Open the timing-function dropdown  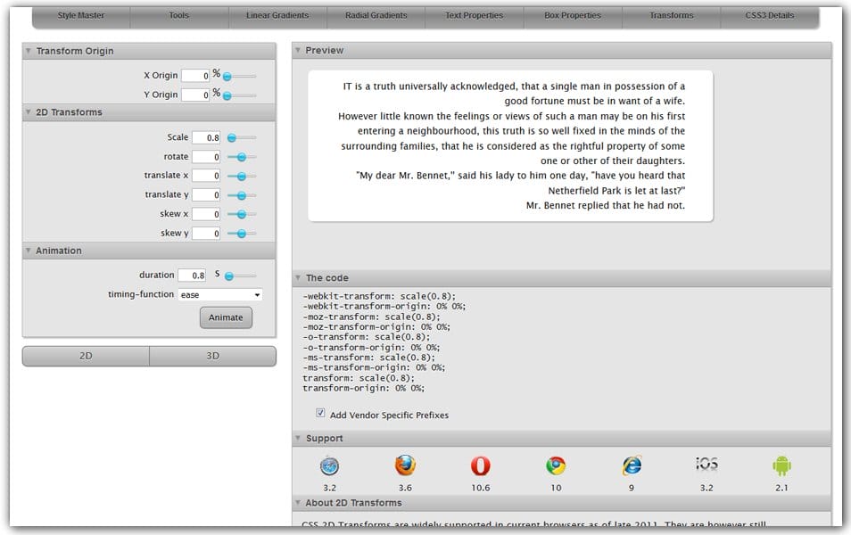point(219,294)
